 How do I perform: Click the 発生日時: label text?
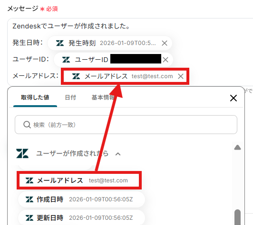(28, 43)
